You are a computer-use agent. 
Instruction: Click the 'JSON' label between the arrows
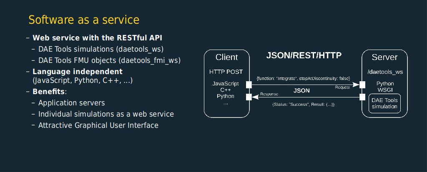coord(301,91)
